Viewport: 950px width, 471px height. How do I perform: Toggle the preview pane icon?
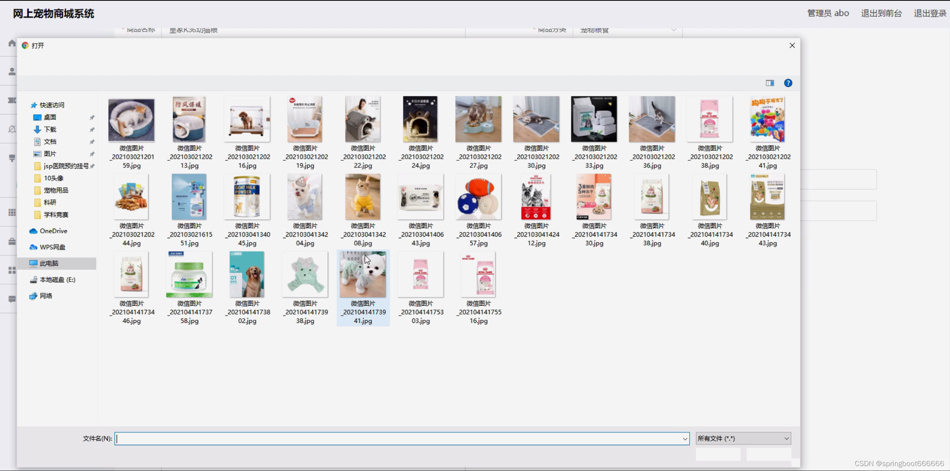[x=770, y=83]
